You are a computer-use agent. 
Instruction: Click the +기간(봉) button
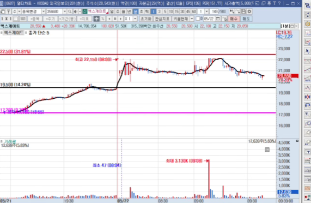point(67,19)
